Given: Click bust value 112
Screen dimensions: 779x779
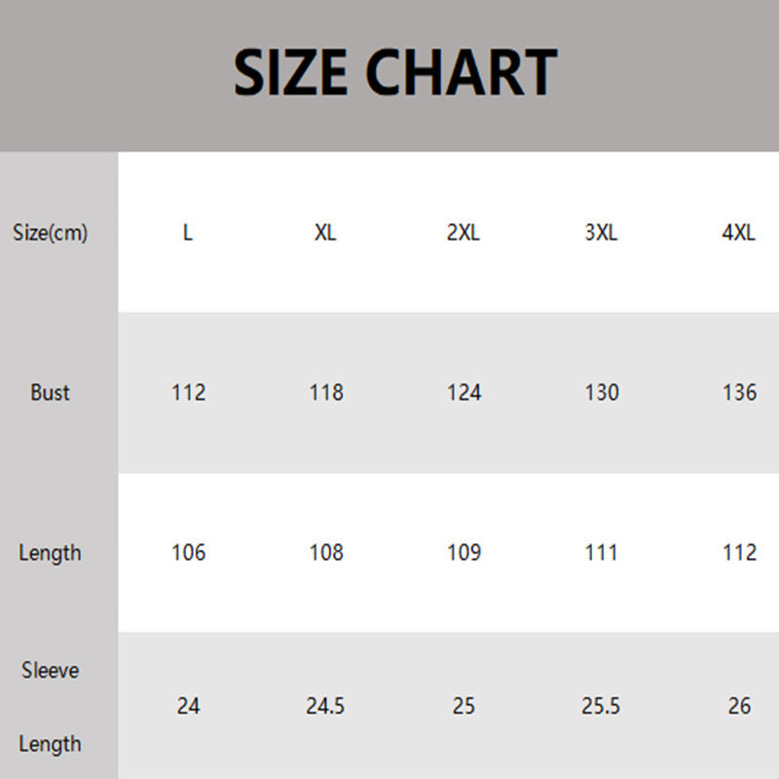Looking at the screenshot, I should pos(188,392).
